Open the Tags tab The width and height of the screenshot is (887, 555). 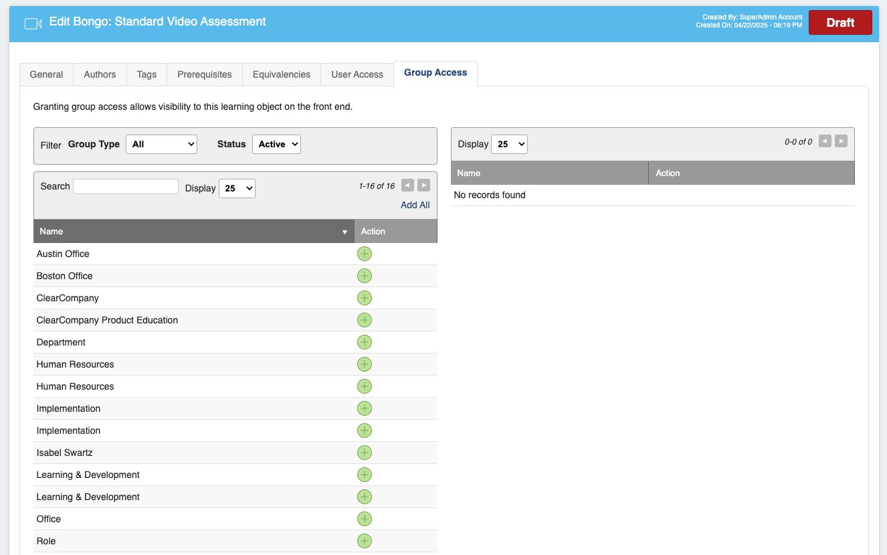pos(146,74)
